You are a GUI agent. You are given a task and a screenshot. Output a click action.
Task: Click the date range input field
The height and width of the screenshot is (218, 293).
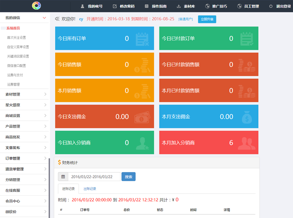[94, 177]
